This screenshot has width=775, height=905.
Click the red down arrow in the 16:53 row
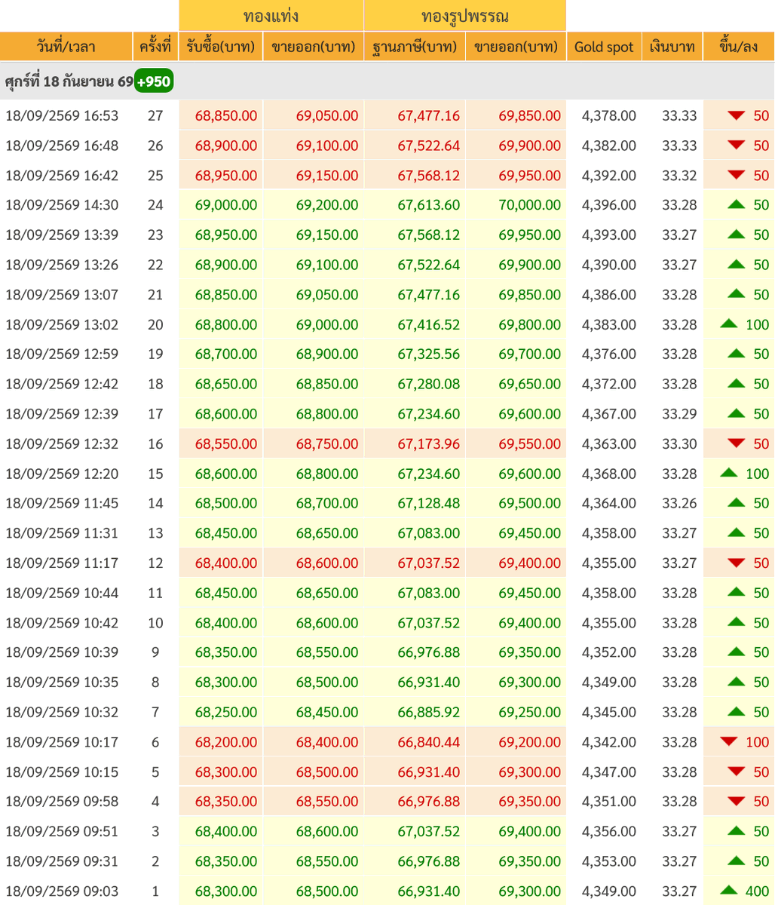click(737, 115)
